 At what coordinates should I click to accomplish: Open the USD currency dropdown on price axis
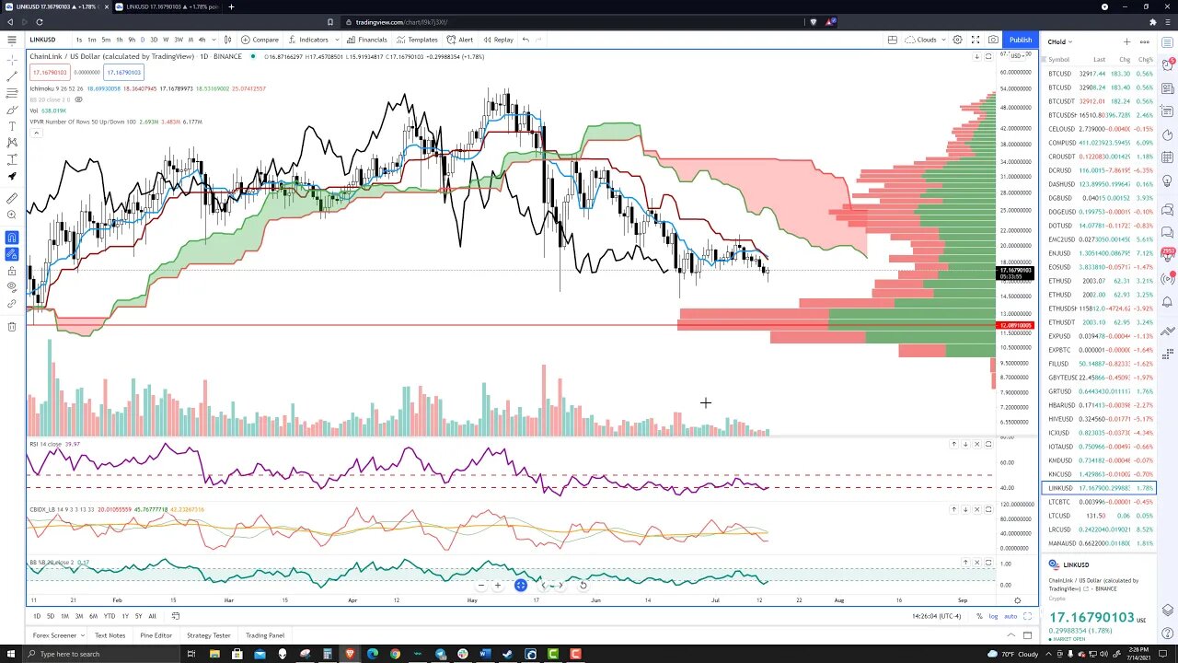click(x=1019, y=56)
